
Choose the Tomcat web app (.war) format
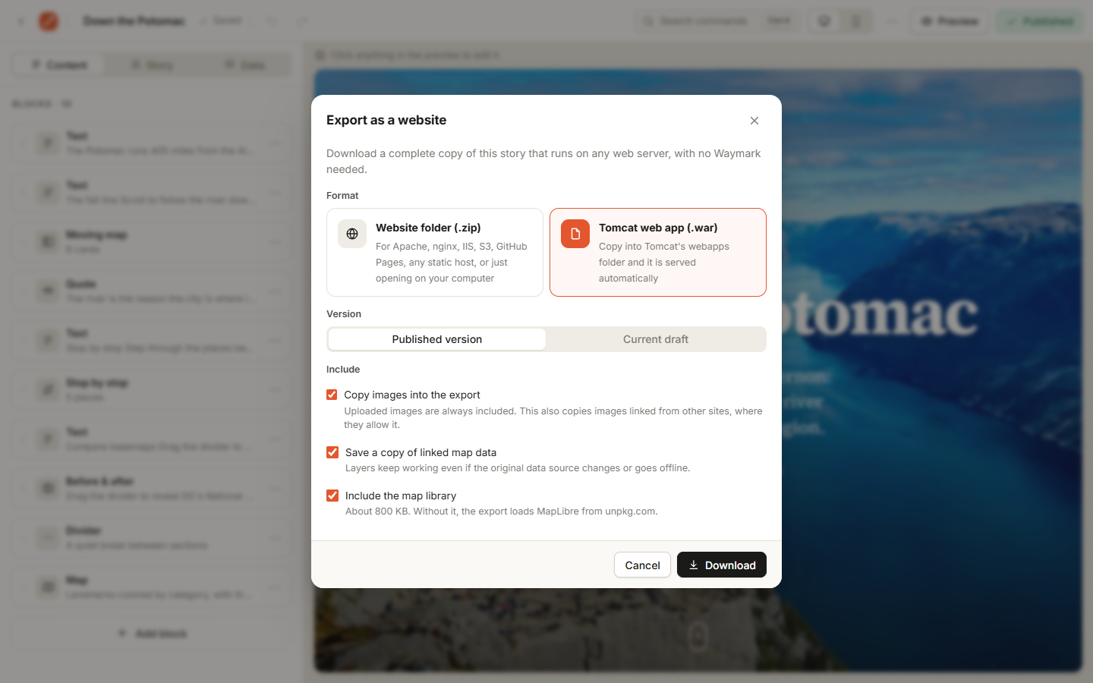(658, 252)
